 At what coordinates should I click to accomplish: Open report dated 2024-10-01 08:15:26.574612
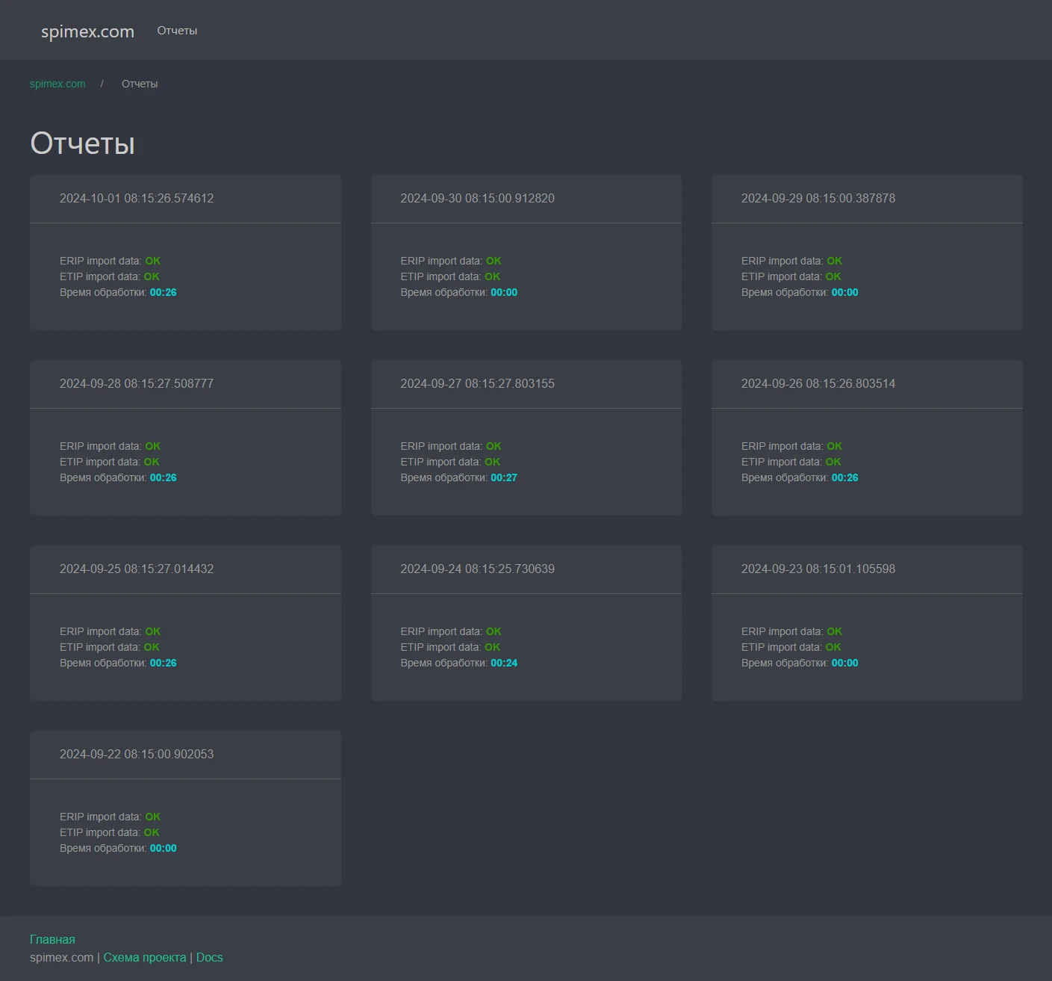click(x=137, y=198)
